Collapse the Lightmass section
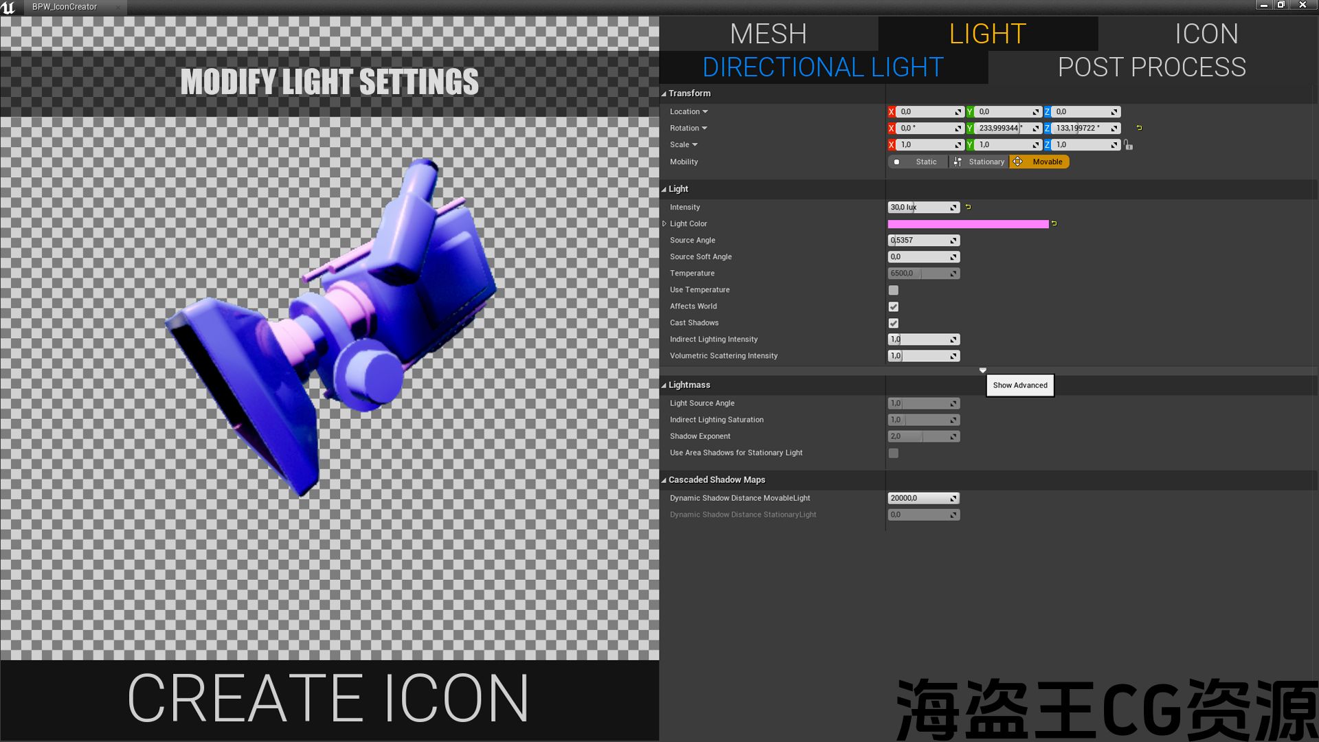1319x742 pixels. [664, 385]
